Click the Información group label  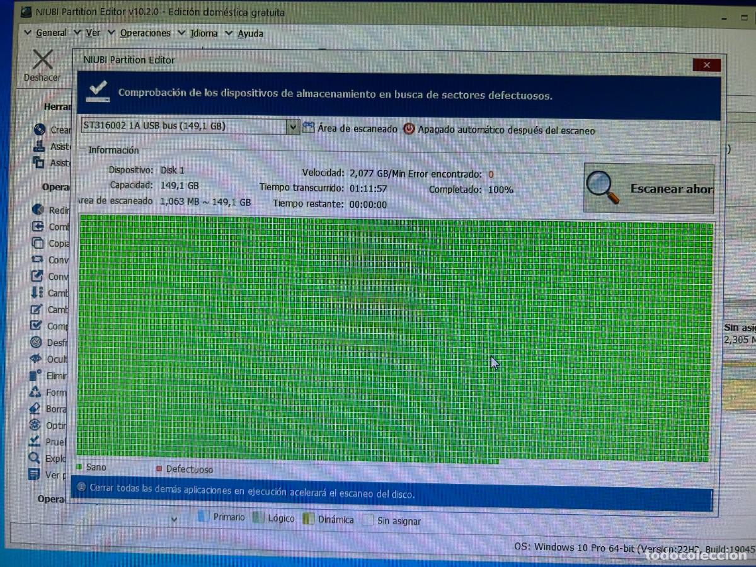pos(113,150)
